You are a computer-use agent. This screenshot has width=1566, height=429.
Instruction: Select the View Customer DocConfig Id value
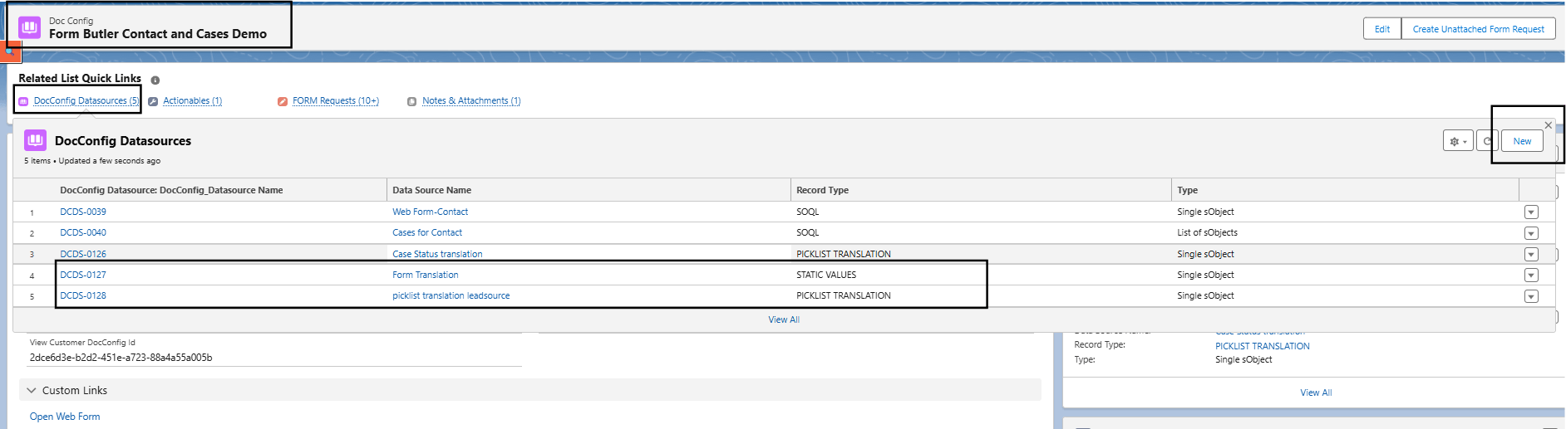121,358
